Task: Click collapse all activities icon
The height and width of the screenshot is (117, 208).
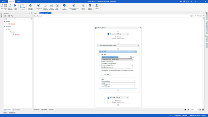Action: pyautogui.click(x=9, y=16)
